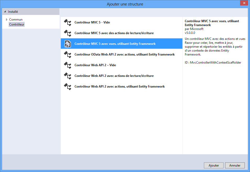Select MVC 5 avec vues, utilisant Entity Framework
This screenshot has width=250, height=172.
point(121,44)
